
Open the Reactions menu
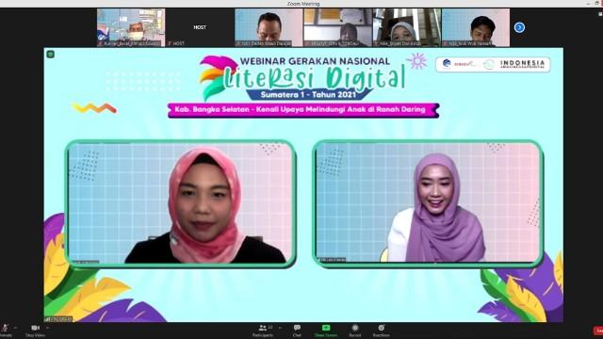pyautogui.click(x=381, y=331)
